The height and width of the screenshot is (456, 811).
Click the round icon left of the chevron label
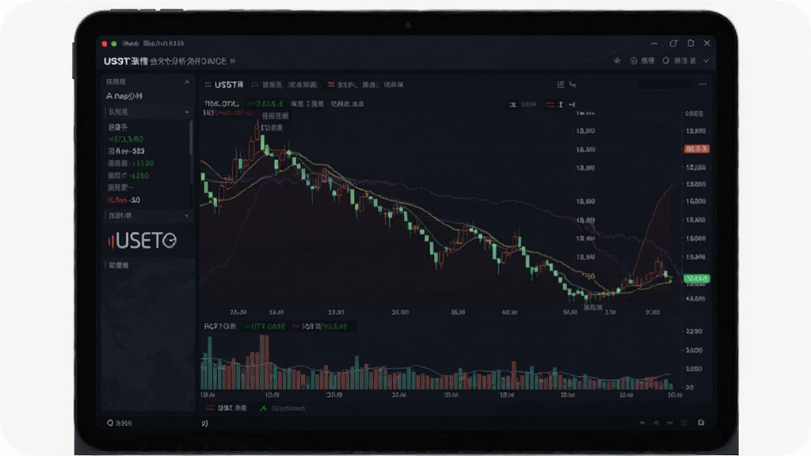point(665,60)
